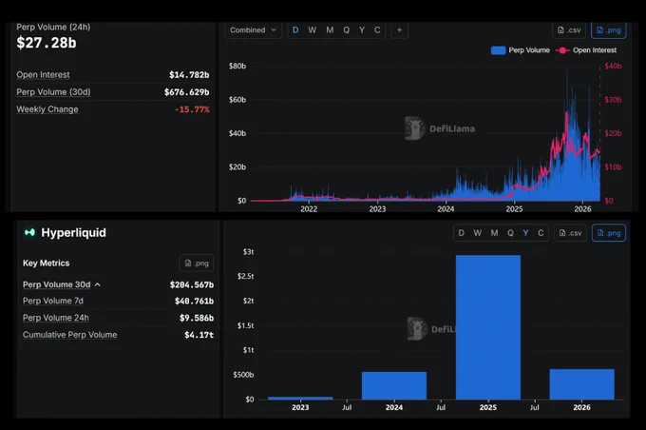Image resolution: width=646 pixels, height=430 pixels.
Task: Click the 2025 volume bar
Action: point(488,327)
